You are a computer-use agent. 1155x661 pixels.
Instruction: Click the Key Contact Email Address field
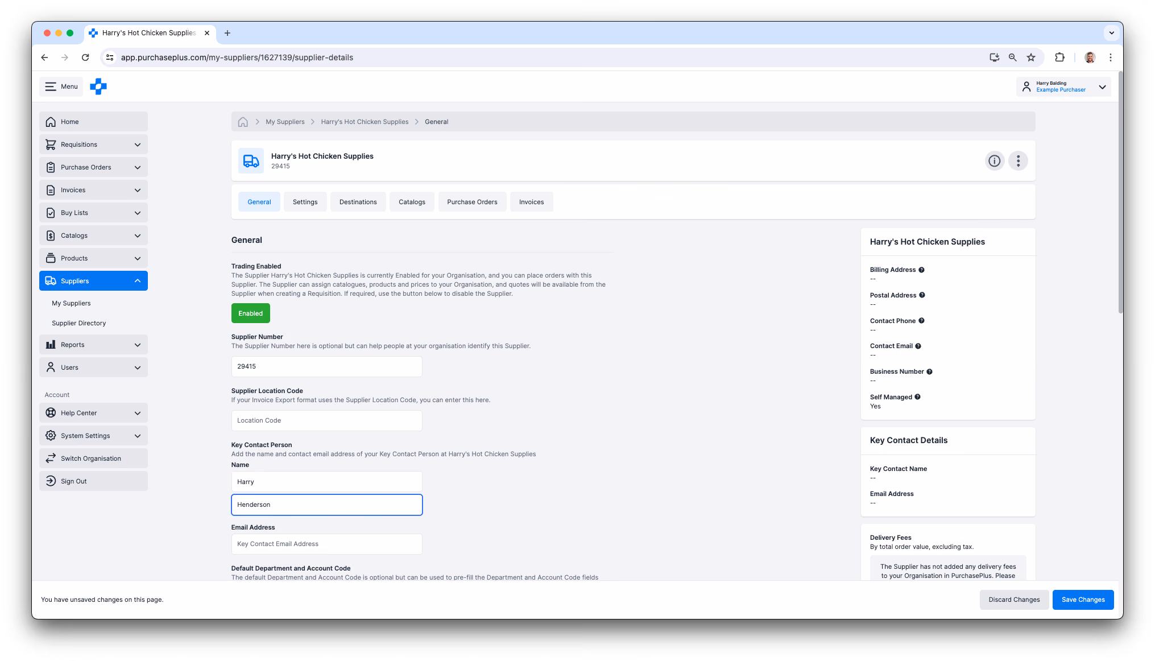(x=327, y=544)
